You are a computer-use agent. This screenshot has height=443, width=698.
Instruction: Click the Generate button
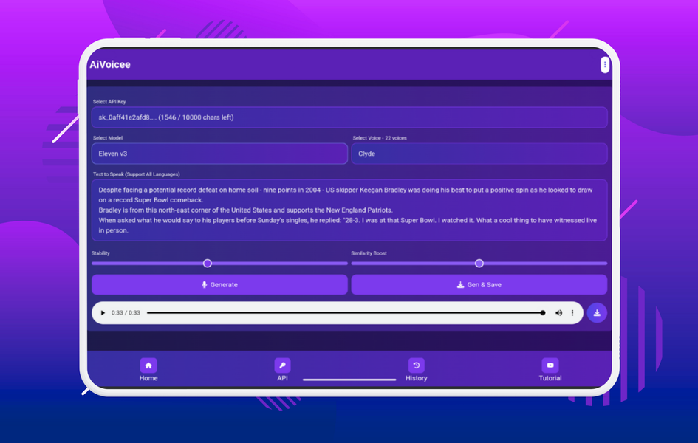219,285
